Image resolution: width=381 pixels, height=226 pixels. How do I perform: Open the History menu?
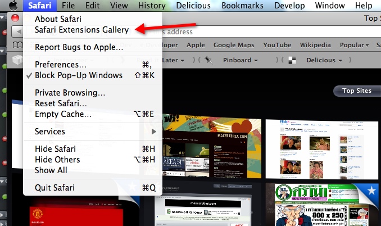click(152, 6)
